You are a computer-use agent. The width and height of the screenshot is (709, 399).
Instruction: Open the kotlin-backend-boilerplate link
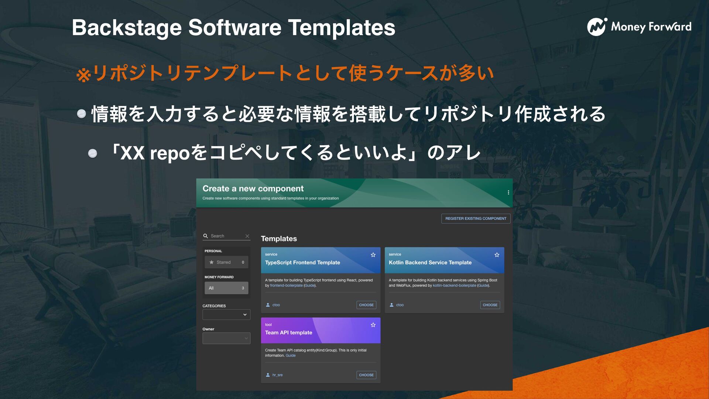[x=454, y=286]
